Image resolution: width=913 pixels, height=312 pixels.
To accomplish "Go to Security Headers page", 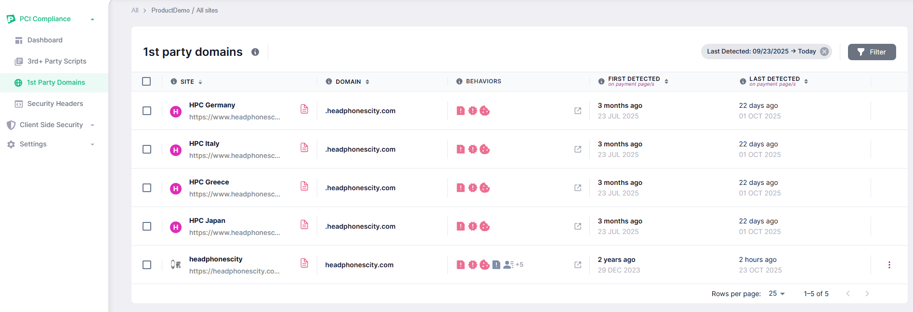I will point(55,104).
